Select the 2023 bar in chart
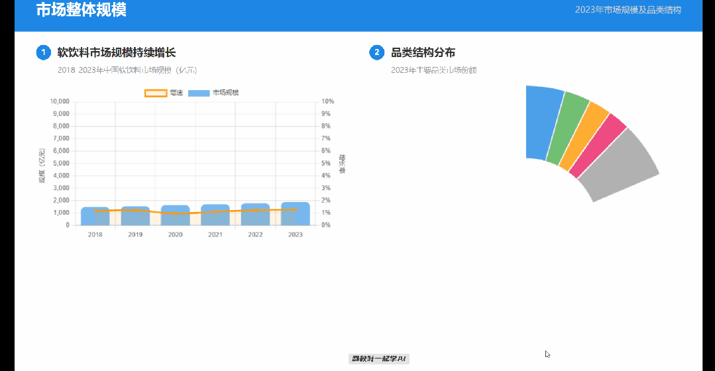The height and width of the screenshot is (371, 715). tap(295, 213)
